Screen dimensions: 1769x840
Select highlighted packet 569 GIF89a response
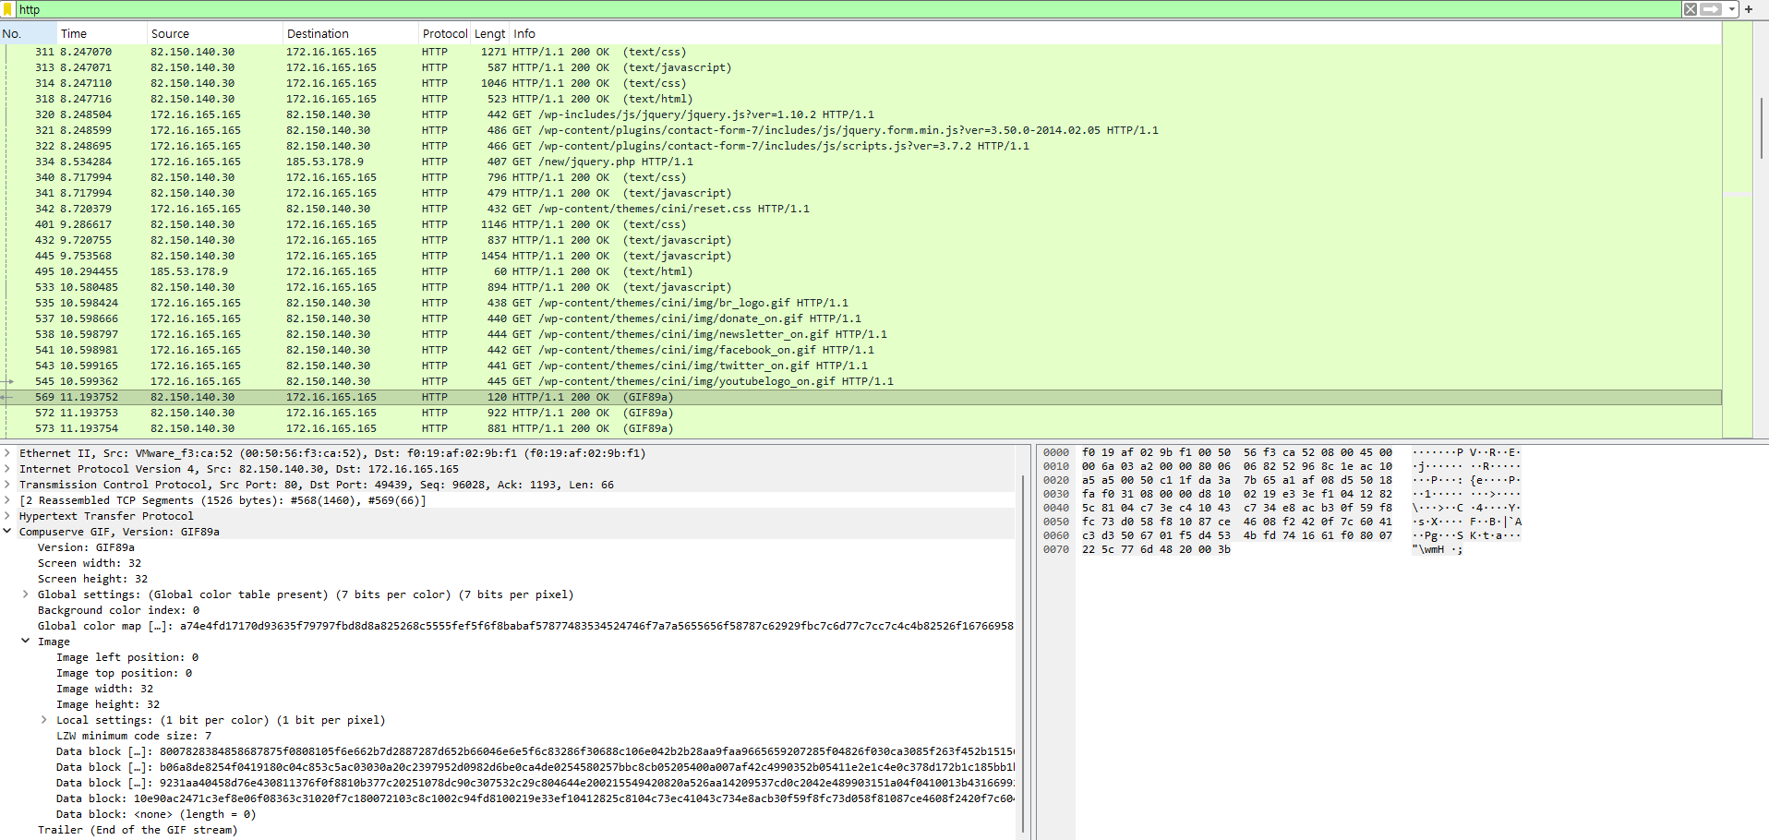(860, 397)
